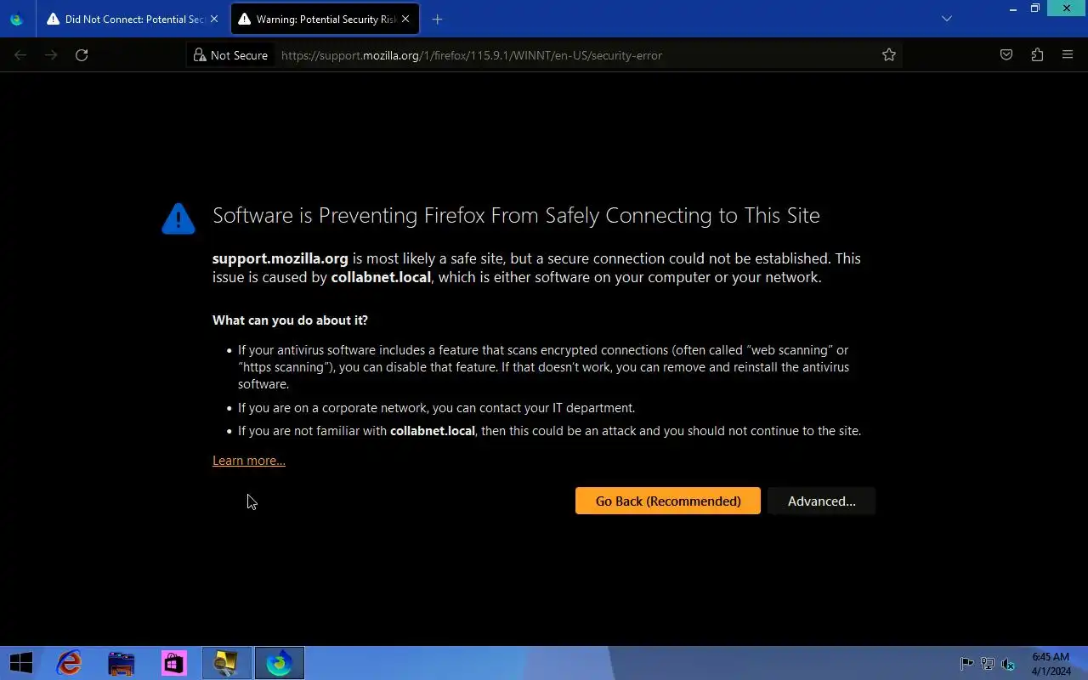Toggle the system tray volume icon
Image resolution: width=1088 pixels, height=680 pixels.
coord(1008,664)
